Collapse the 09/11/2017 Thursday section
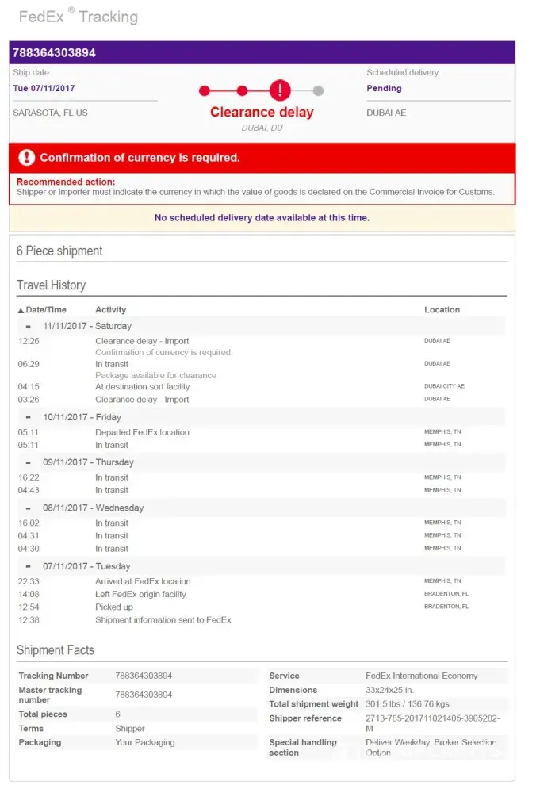The width and height of the screenshot is (540, 793). pos(29,462)
